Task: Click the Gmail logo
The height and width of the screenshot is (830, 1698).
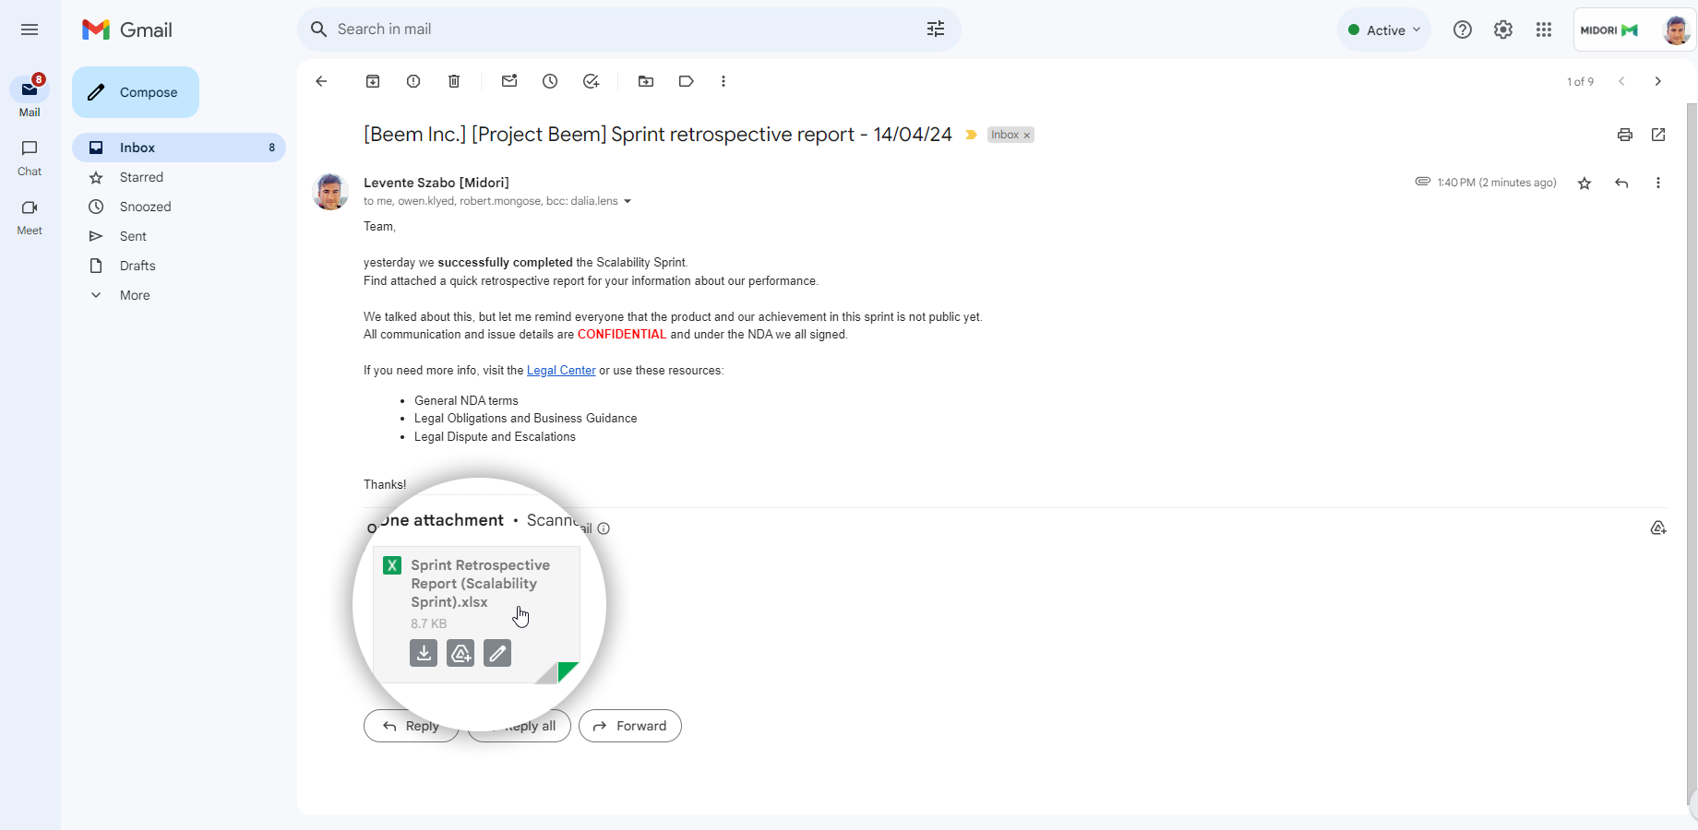Action: (x=127, y=30)
